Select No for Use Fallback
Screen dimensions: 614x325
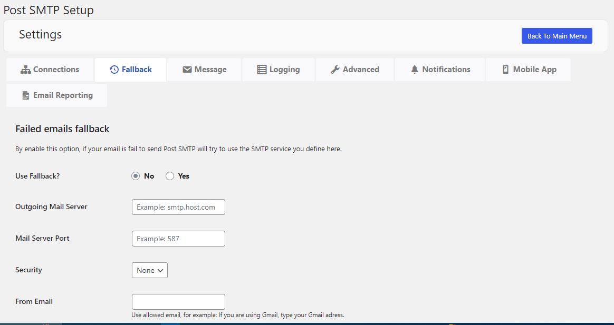point(136,176)
